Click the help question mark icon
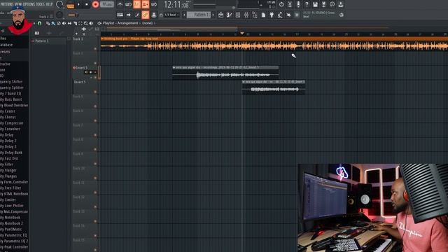 coord(307,5)
